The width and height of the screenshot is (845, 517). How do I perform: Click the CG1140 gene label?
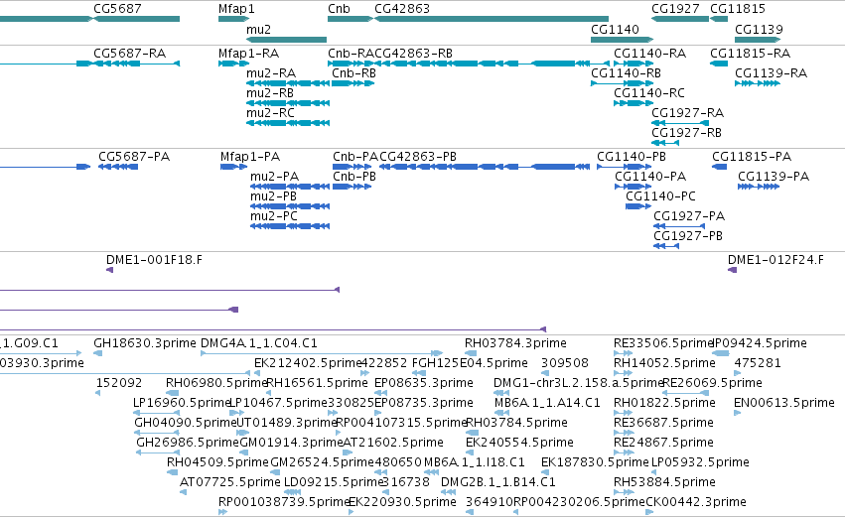tap(615, 29)
